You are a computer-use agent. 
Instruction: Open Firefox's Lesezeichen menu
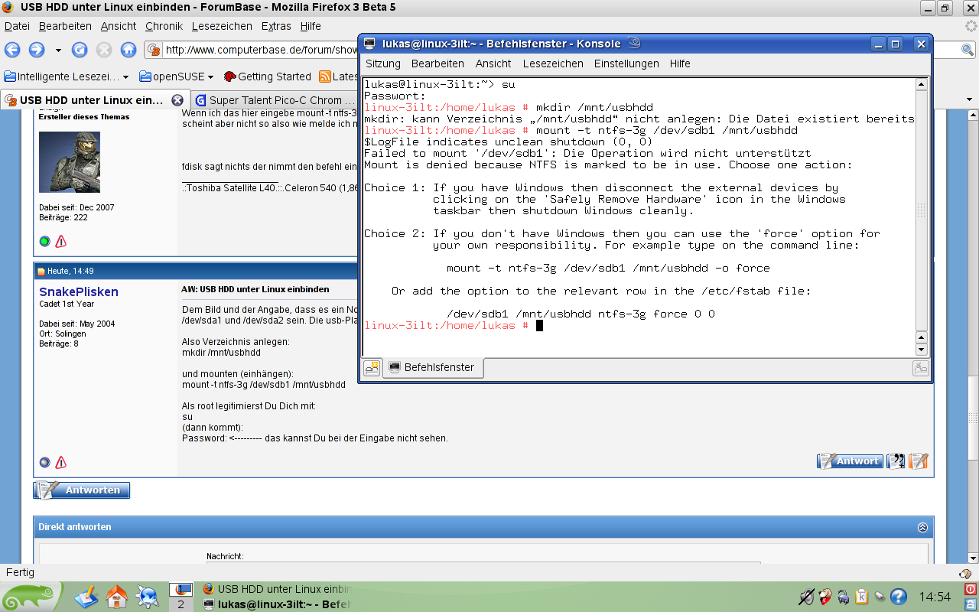(222, 26)
